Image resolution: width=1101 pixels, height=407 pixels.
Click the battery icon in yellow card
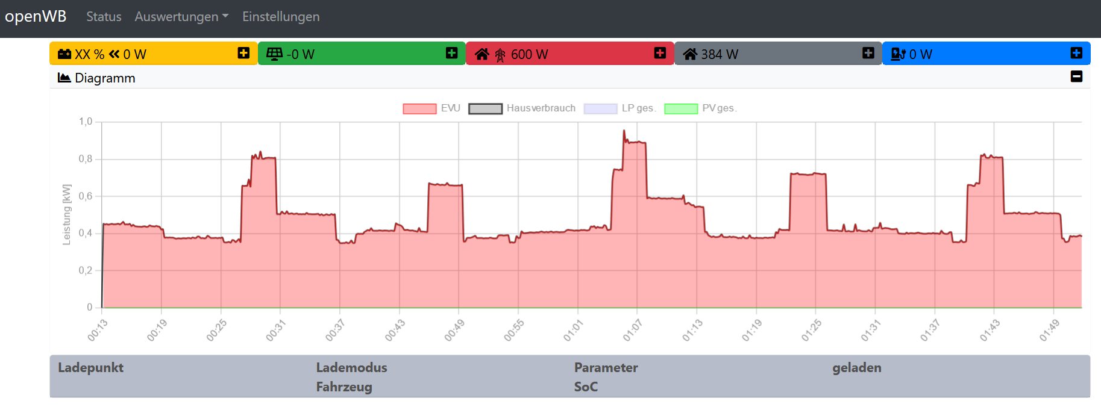[64, 54]
